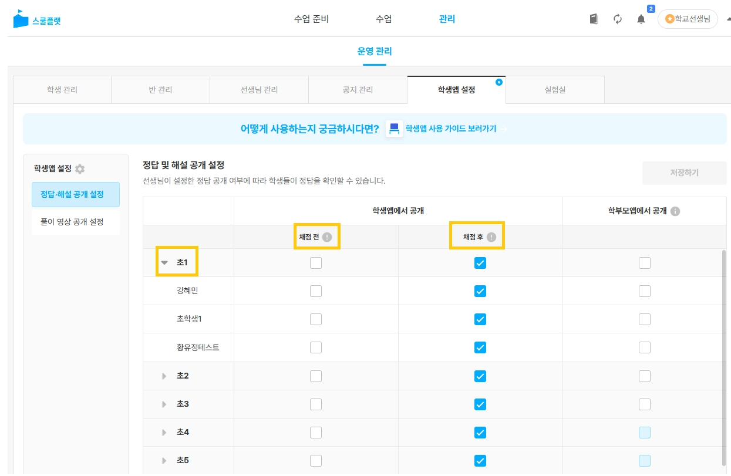731x476 pixels.
Task: Check 학부모앱 box for 강혜민
Action: [x=645, y=291]
